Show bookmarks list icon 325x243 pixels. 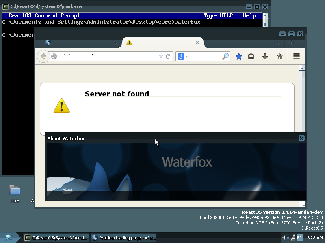coord(251,56)
